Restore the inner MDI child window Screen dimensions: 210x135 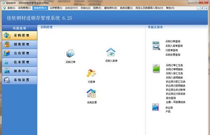[202, 8]
